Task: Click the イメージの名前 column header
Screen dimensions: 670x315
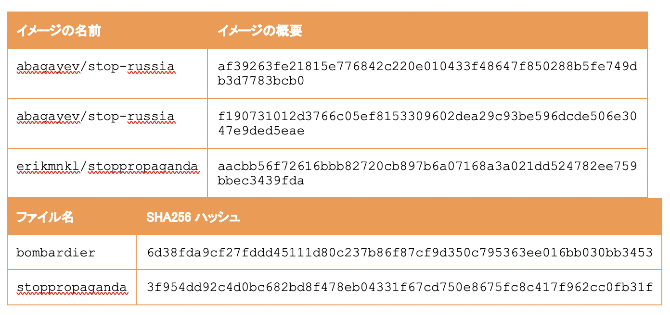Action: 59,31
